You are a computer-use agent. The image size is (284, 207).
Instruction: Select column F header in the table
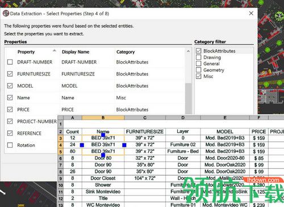tap(259, 118)
